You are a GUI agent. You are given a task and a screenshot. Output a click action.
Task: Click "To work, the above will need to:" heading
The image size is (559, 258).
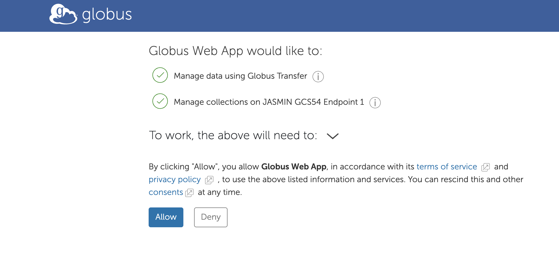[233, 136]
